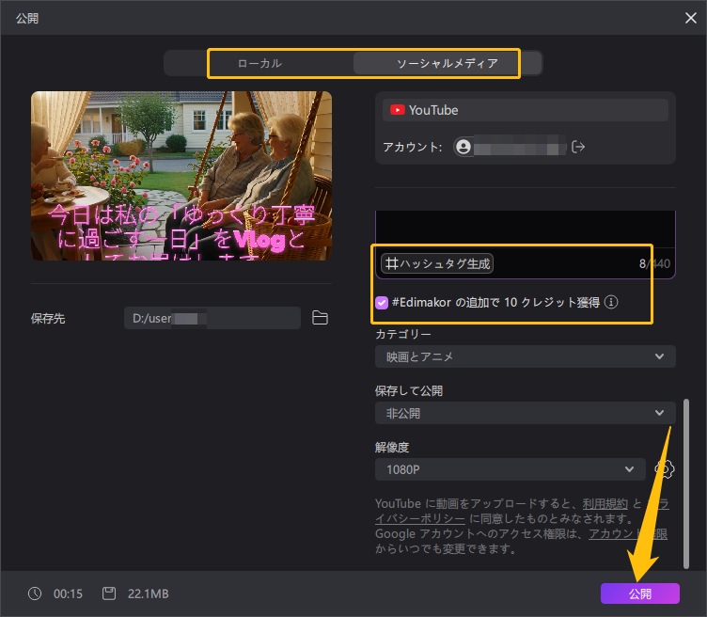Switch to the ローカル tab
The width and height of the screenshot is (707, 617).
259,63
